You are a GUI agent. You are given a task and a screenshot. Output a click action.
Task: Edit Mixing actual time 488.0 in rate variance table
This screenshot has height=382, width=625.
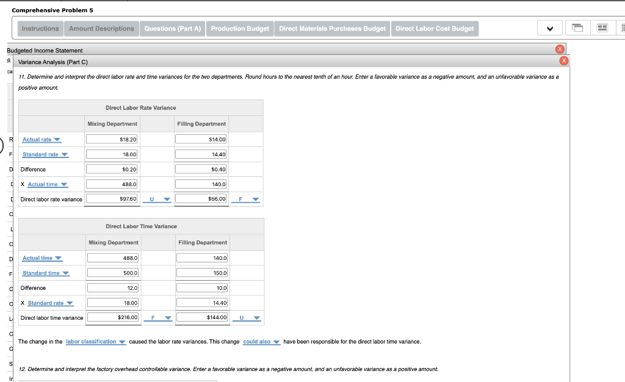point(112,184)
